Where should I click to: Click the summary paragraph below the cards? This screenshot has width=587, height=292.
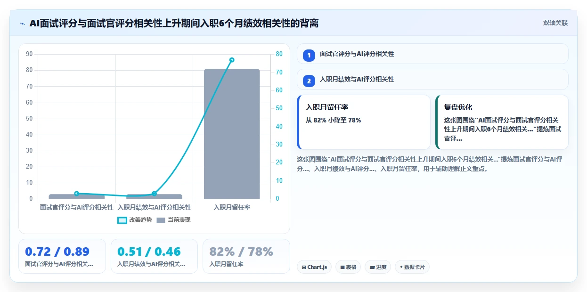pos(430,164)
